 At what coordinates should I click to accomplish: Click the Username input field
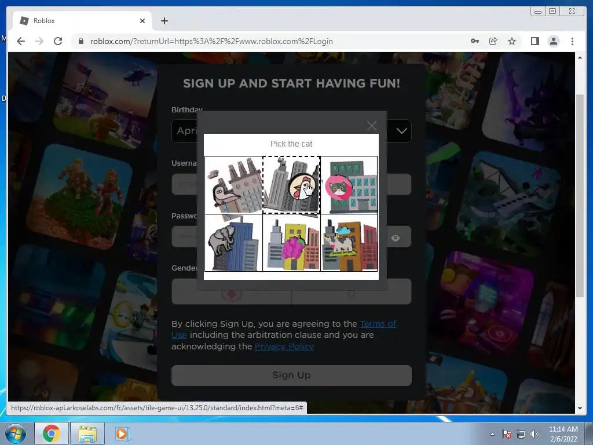[291, 185]
